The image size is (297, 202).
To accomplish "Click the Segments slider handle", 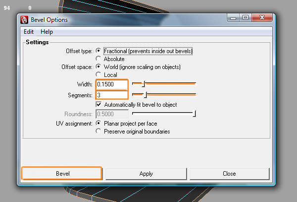I will point(145,94).
